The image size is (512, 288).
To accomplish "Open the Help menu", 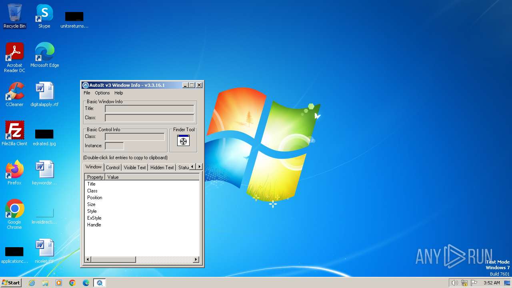I will pos(119,93).
